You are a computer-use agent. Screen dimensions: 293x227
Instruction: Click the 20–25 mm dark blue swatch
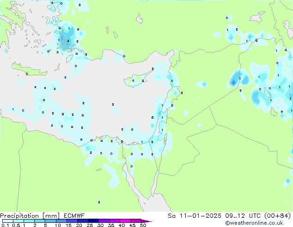pos(82,221)
